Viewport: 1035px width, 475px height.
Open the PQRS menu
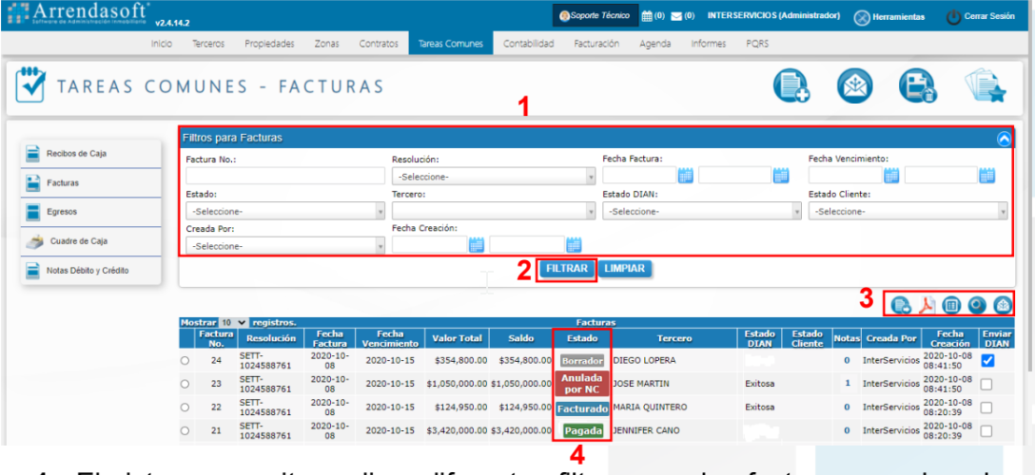(758, 44)
